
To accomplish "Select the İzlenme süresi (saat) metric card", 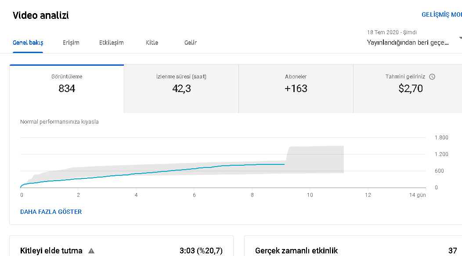I will tap(181, 89).
